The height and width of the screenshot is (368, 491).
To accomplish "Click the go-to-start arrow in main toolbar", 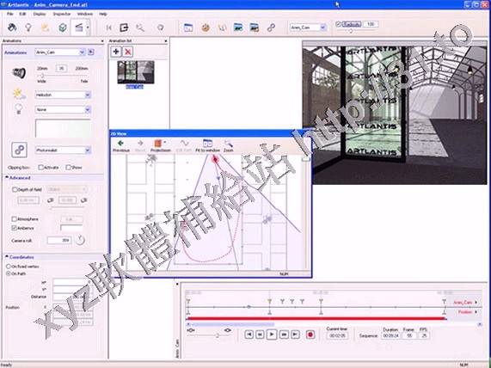I will (108, 28).
